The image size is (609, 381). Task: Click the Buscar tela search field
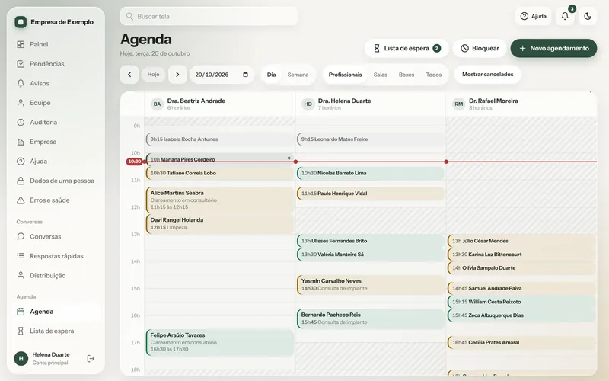(x=209, y=16)
